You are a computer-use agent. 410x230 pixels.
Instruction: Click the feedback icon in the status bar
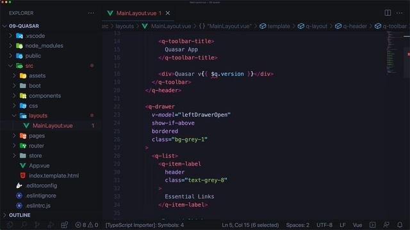[x=386, y=225]
